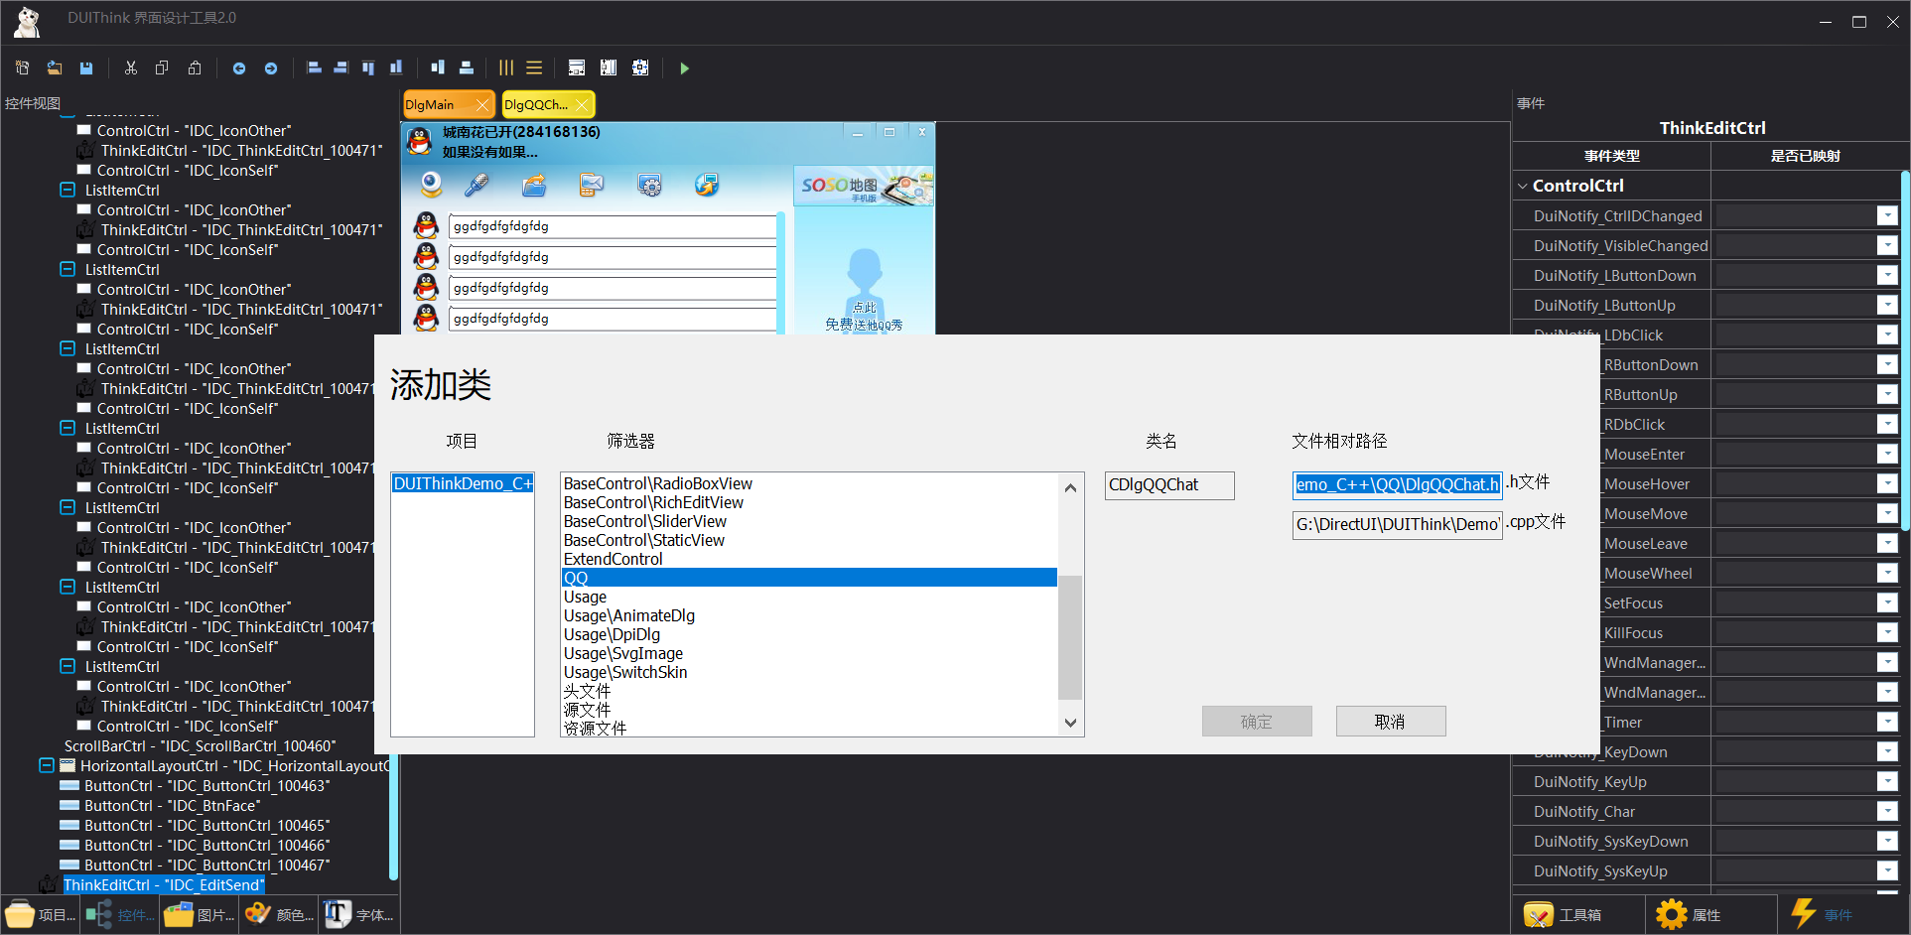Click the Center vertically icon
1911x935 pixels.
[x=466, y=67]
